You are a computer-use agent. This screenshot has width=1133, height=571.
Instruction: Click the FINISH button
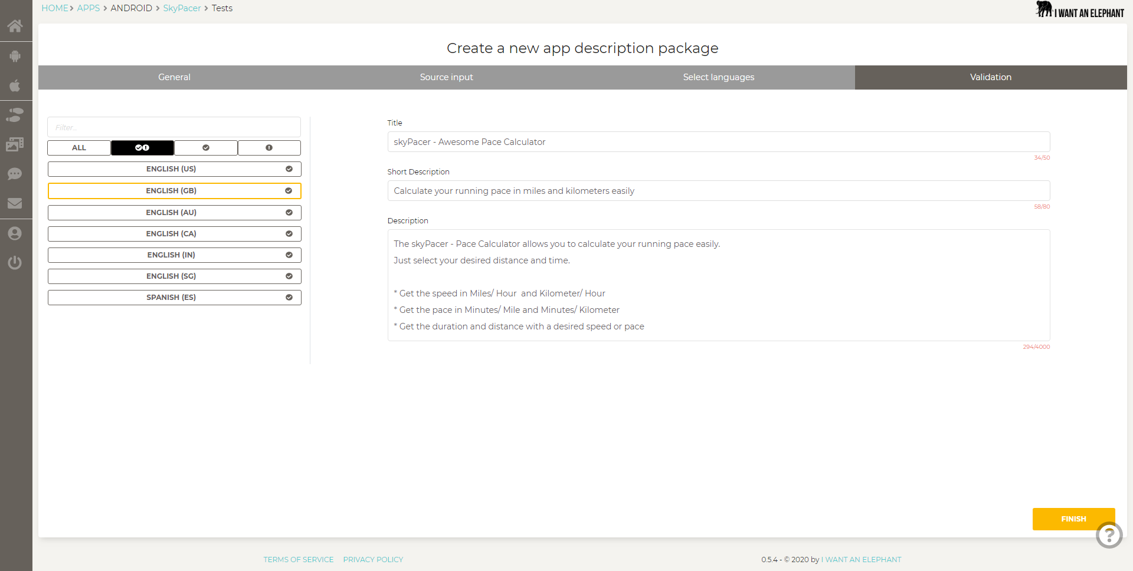[1073, 519]
